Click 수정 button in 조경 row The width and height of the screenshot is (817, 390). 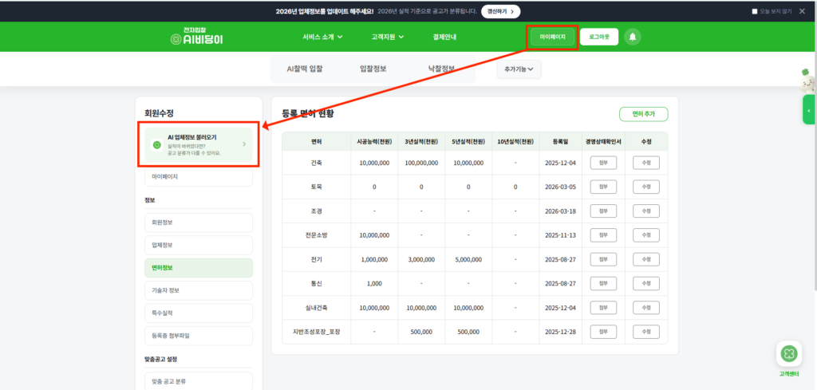point(646,211)
